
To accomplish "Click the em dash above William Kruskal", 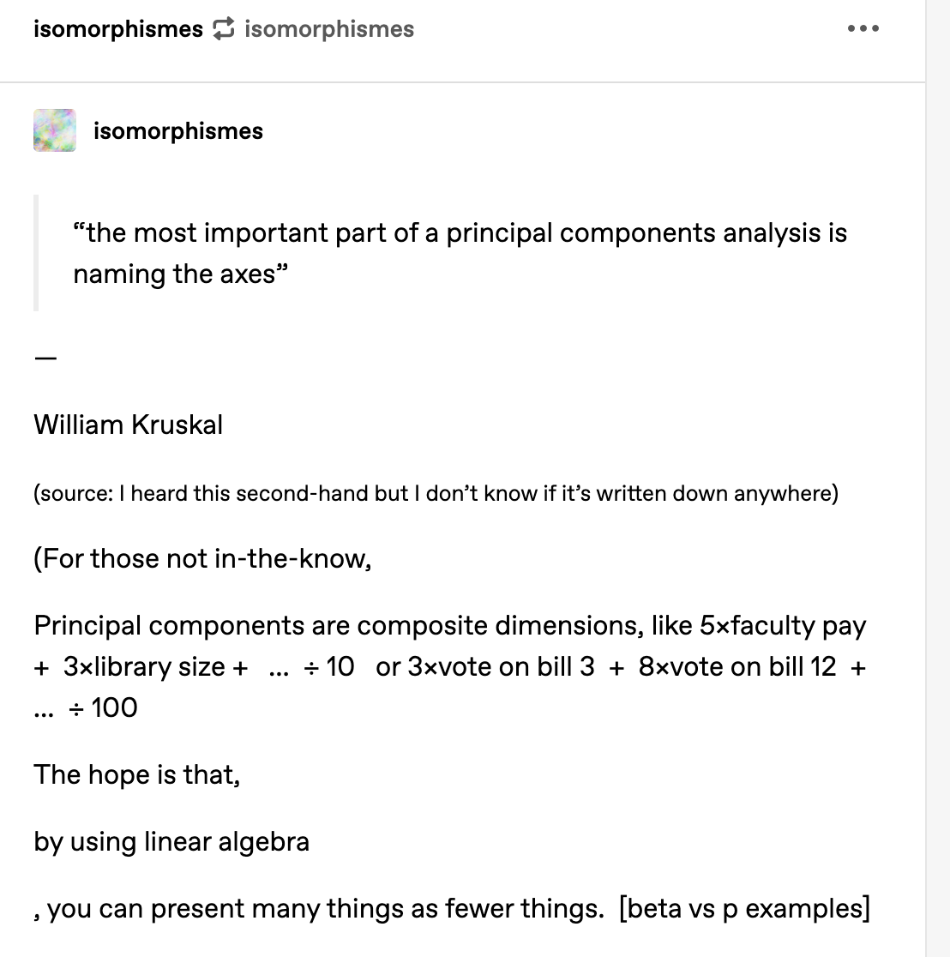I will click(x=45, y=359).
